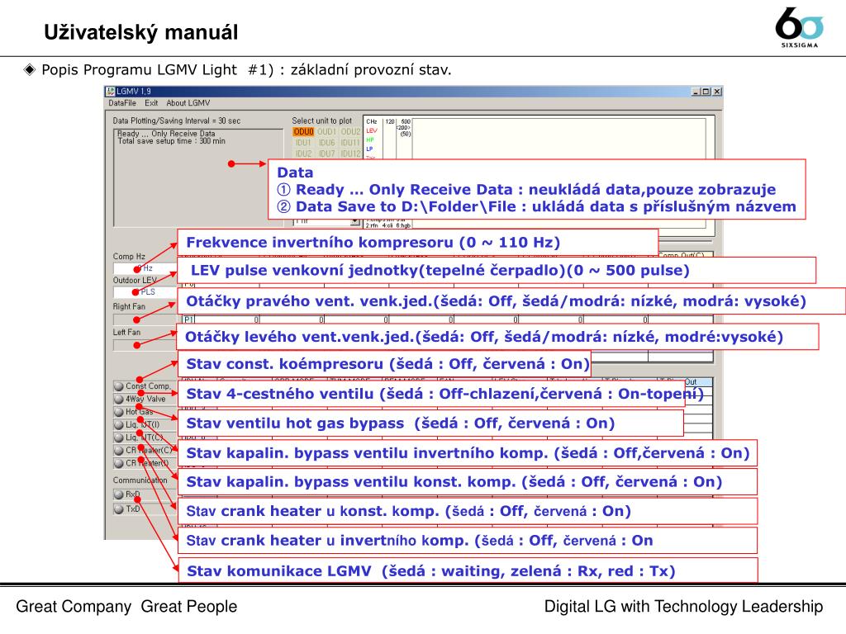Select the IDU2 unit button

click(x=303, y=154)
